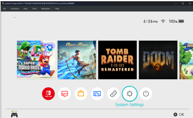This screenshot has width=193, height=118.
Task: Open the Tools menu
Action: [34, 9]
